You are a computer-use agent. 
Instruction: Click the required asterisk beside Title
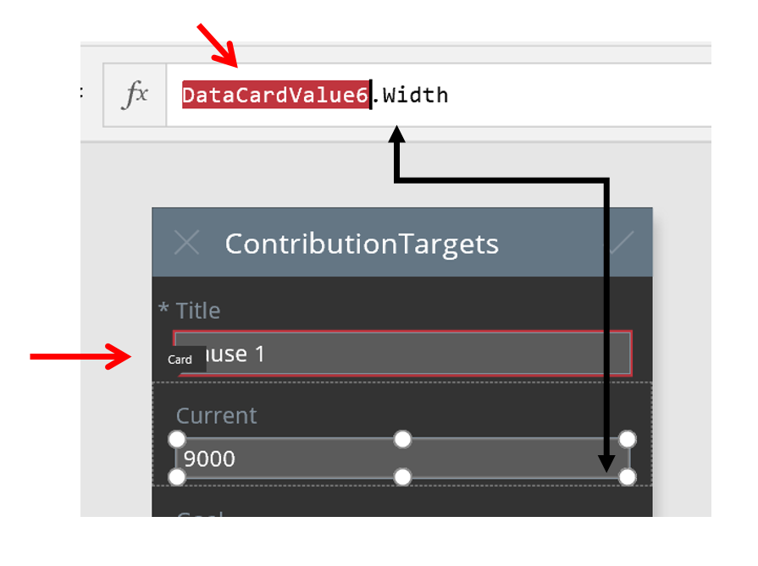pyautogui.click(x=163, y=309)
